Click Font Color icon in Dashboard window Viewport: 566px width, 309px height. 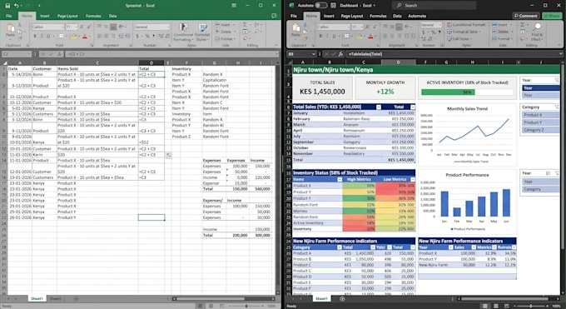[370, 36]
